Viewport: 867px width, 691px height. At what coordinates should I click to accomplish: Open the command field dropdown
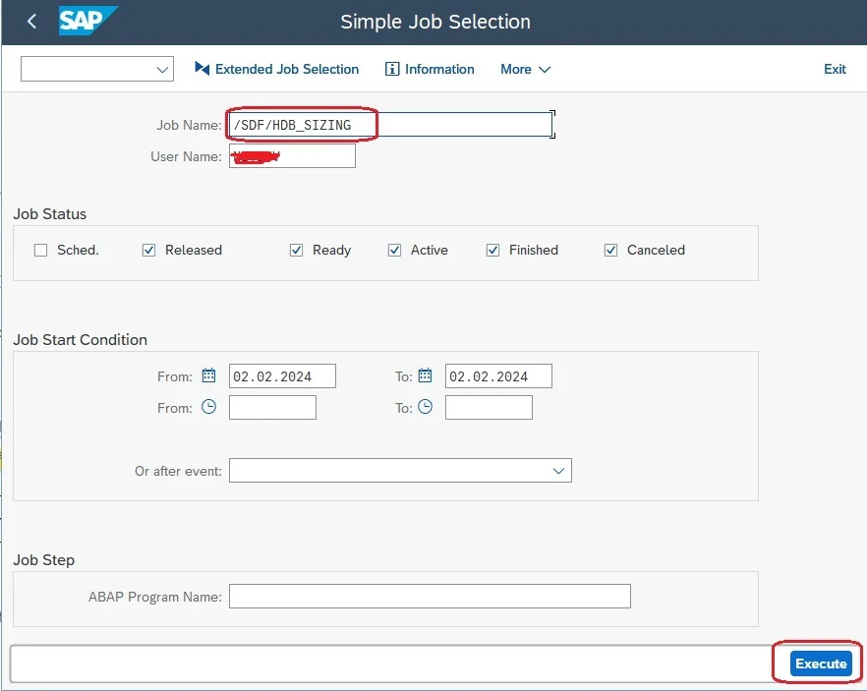click(x=162, y=70)
